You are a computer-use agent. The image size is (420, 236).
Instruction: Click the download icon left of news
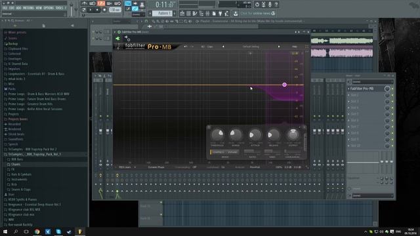[x=236, y=13]
